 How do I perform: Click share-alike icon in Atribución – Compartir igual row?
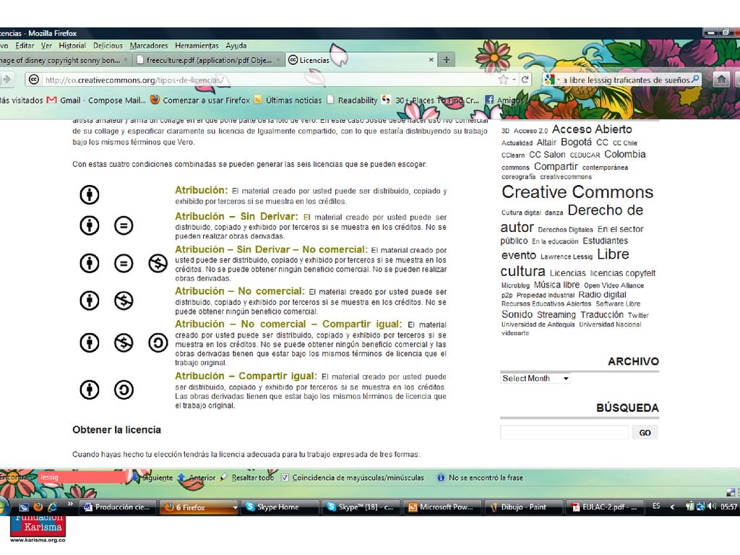click(124, 390)
